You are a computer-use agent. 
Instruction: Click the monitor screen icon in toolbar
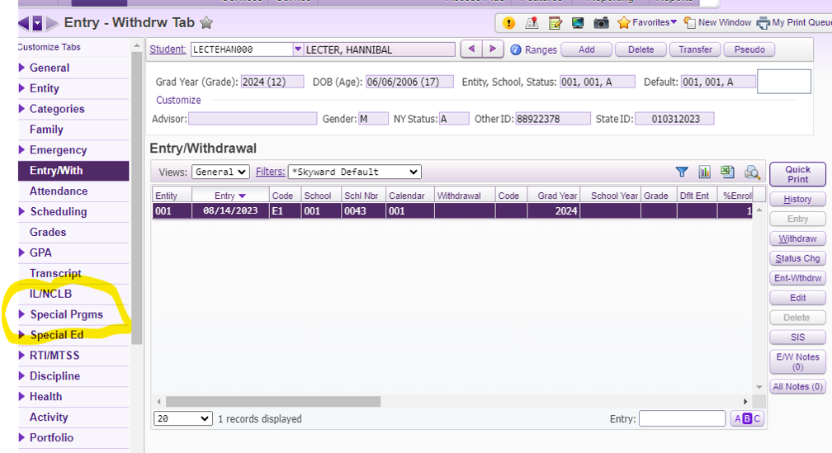578,23
